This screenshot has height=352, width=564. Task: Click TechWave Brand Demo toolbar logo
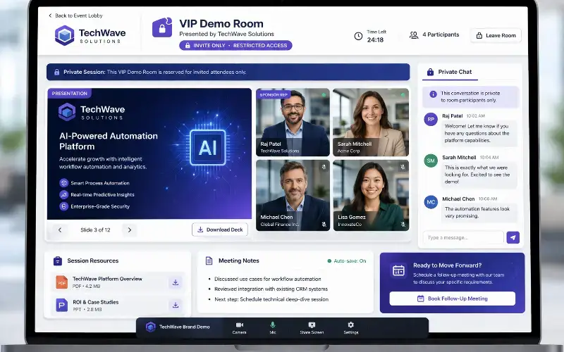pos(151,327)
